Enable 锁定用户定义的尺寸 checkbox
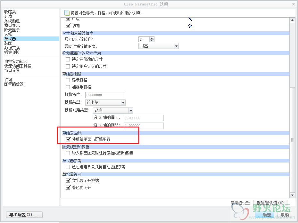The height and width of the screenshot is (223, 298). (x=68, y=67)
